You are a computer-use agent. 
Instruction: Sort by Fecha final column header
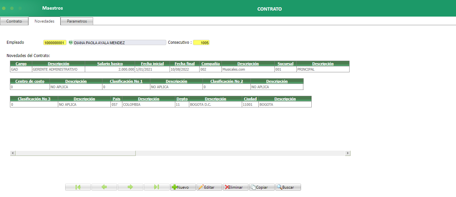click(x=185, y=64)
